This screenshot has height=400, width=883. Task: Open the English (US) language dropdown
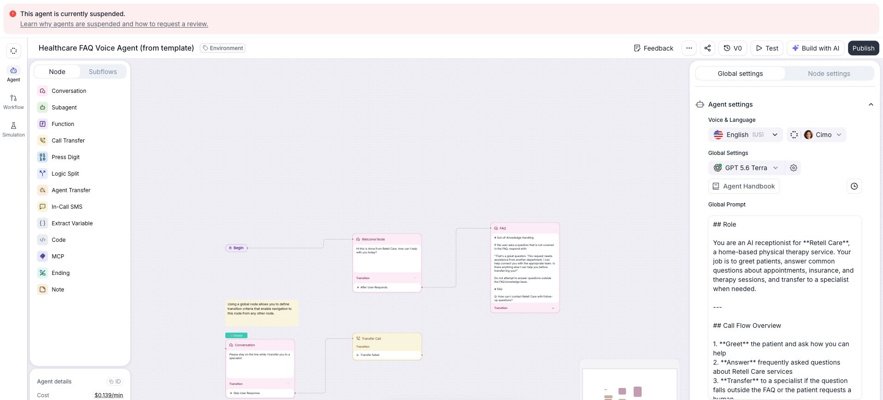pyautogui.click(x=745, y=135)
